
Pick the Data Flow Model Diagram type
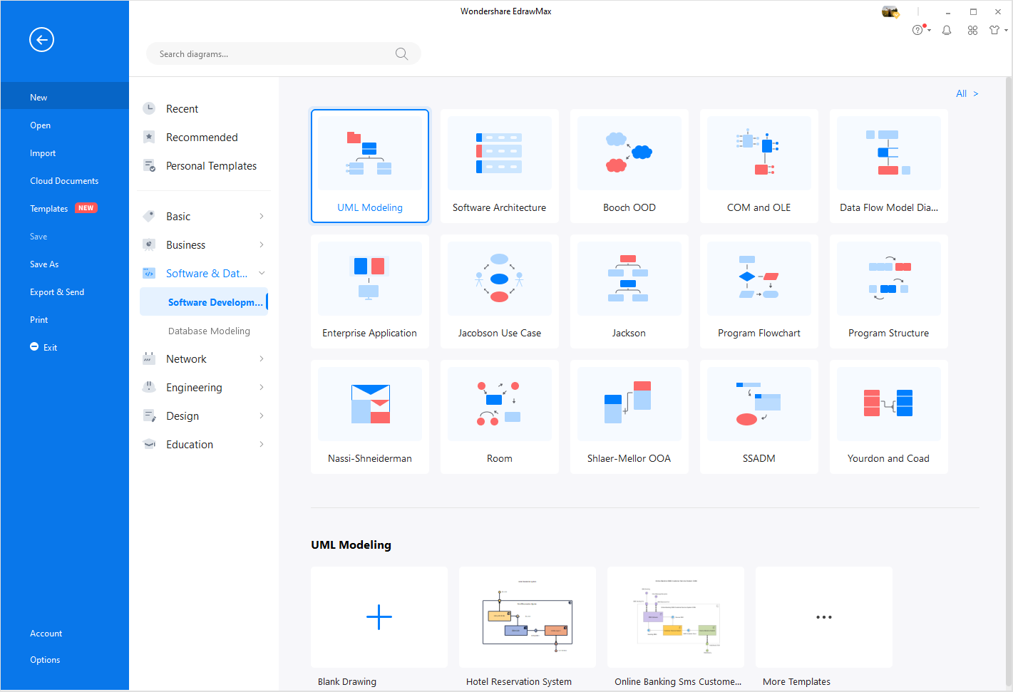889,166
